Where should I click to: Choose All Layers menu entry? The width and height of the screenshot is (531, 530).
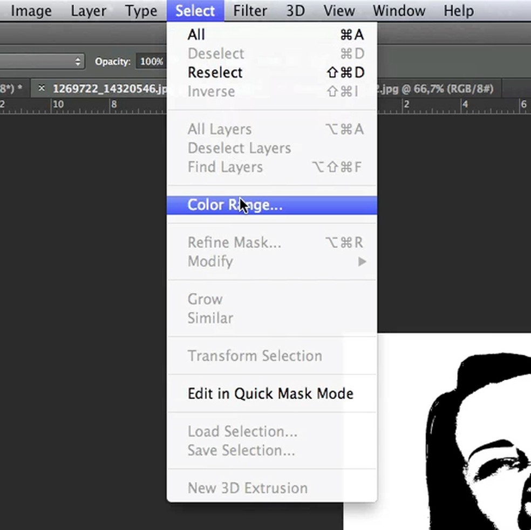coord(272,129)
